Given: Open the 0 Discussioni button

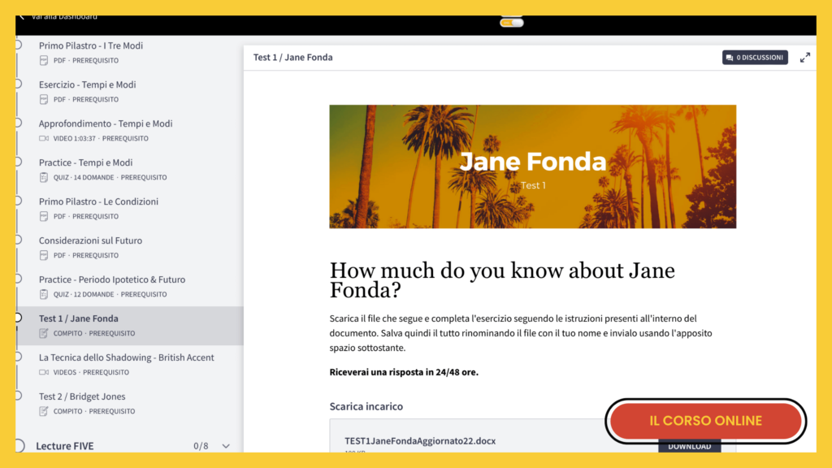Looking at the screenshot, I should (755, 58).
